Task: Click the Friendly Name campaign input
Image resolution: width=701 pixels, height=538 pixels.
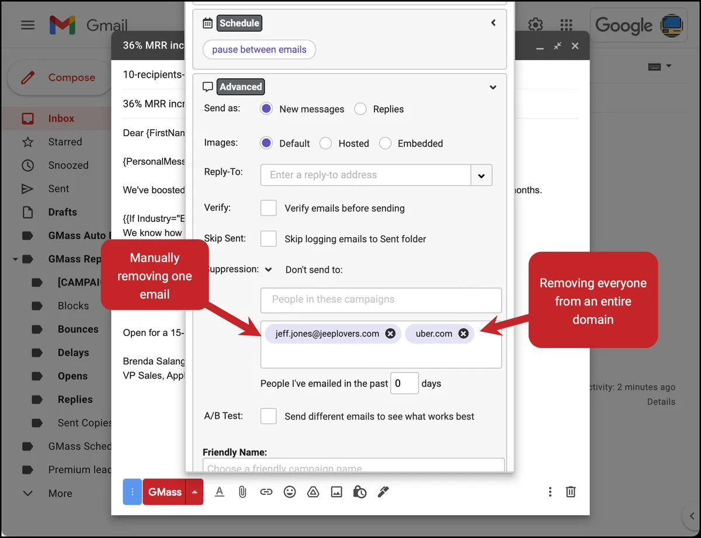Action: [x=353, y=466]
